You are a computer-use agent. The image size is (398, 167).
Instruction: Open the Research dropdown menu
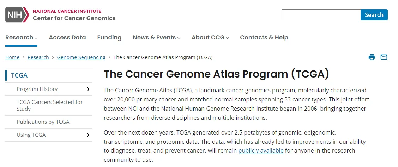coord(21,38)
